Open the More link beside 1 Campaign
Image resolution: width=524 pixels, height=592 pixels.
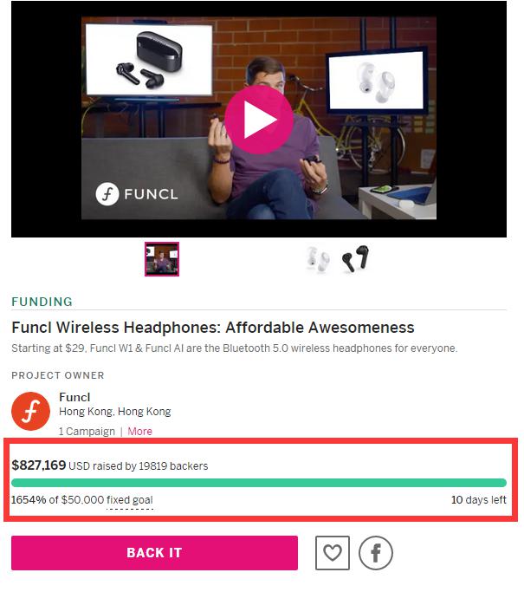(139, 431)
